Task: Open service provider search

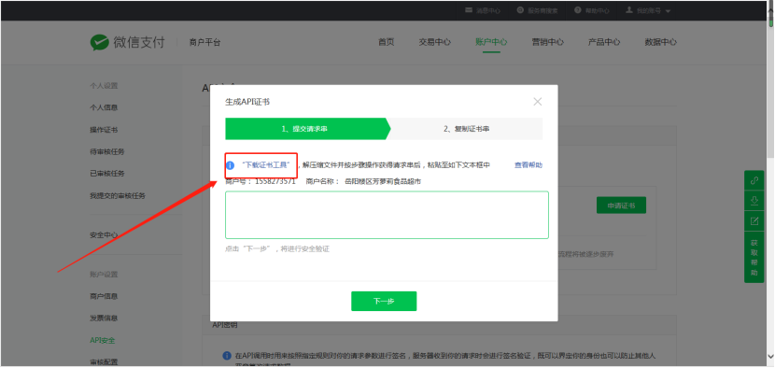Action: (x=537, y=10)
